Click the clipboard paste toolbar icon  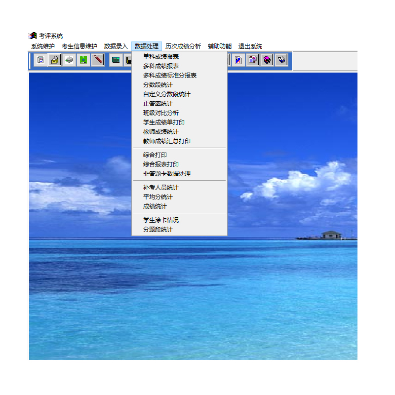(253, 60)
